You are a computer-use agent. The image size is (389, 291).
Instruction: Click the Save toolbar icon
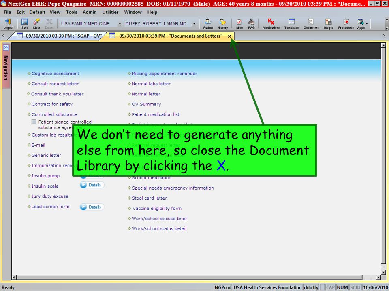coord(25,24)
